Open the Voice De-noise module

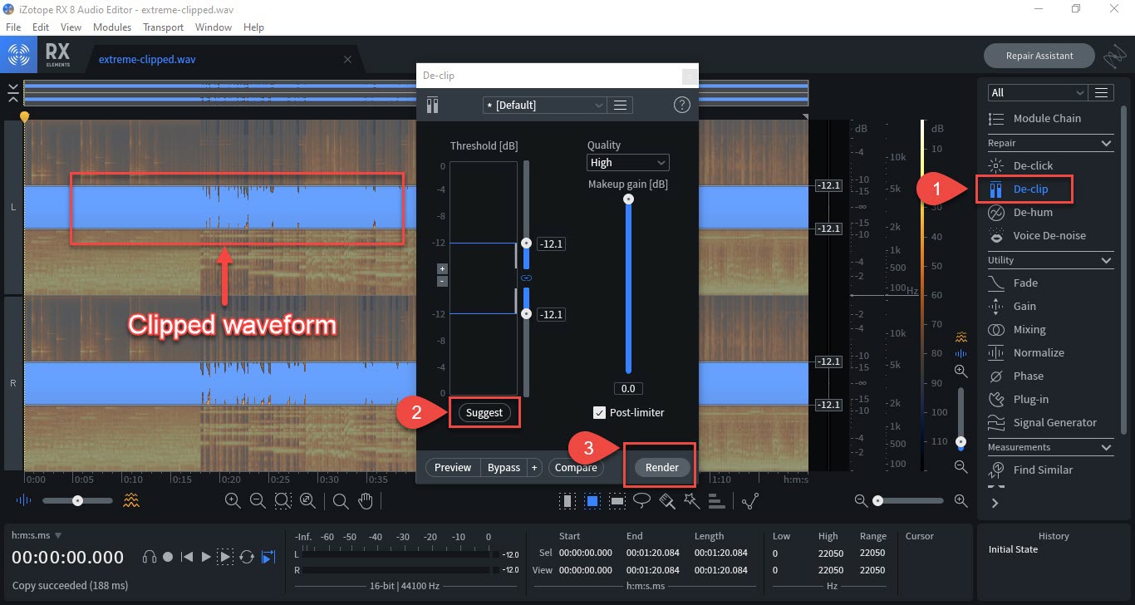1049,235
